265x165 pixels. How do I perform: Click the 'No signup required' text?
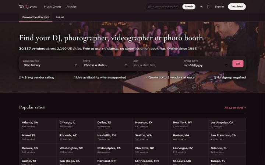[x=231, y=77]
